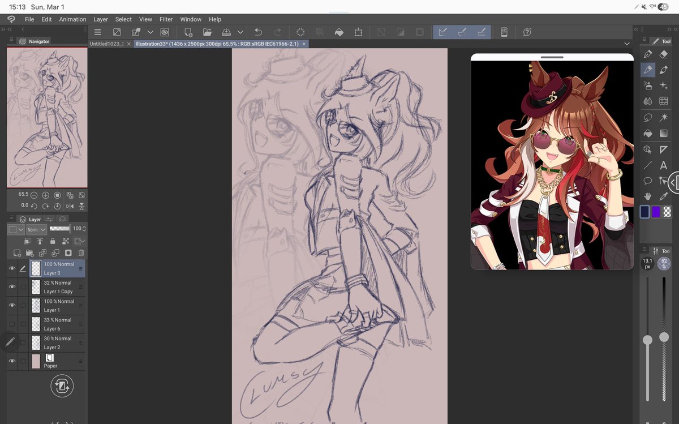The width and height of the screenshot is (679, 424).
Task: Select the Decoration sparkle tool
Action: 664,86
